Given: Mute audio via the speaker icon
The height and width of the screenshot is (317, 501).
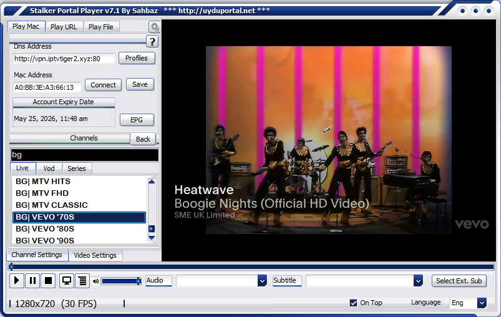Looking at the screenshot, I should tap(95, 281).
